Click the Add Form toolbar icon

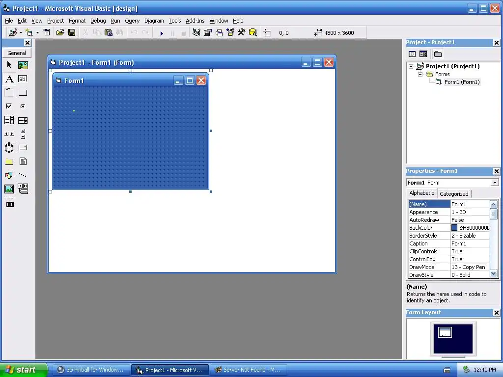(29, 32)
